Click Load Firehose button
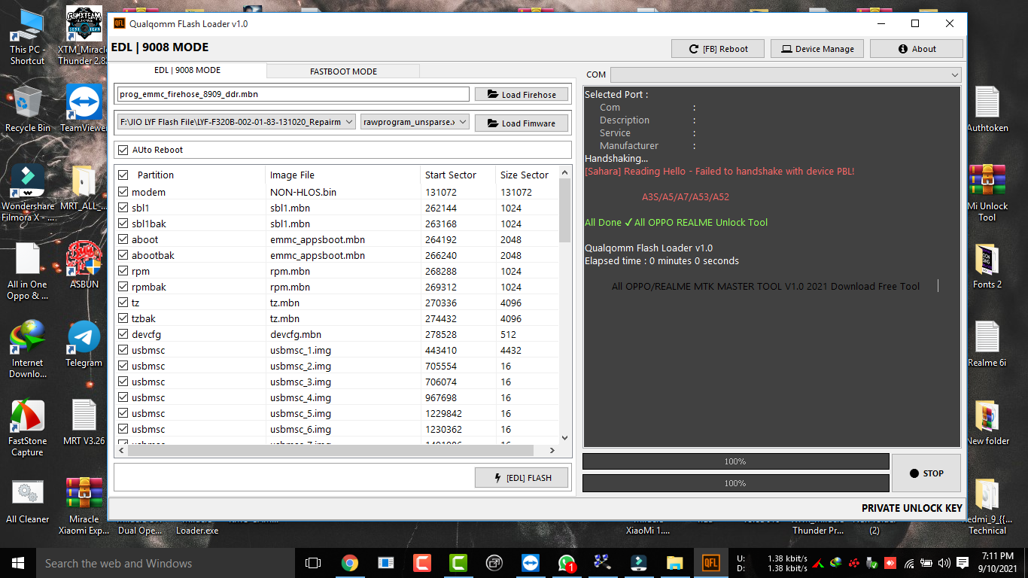This screenshot has height=578, width=1028. pos(522,95)
